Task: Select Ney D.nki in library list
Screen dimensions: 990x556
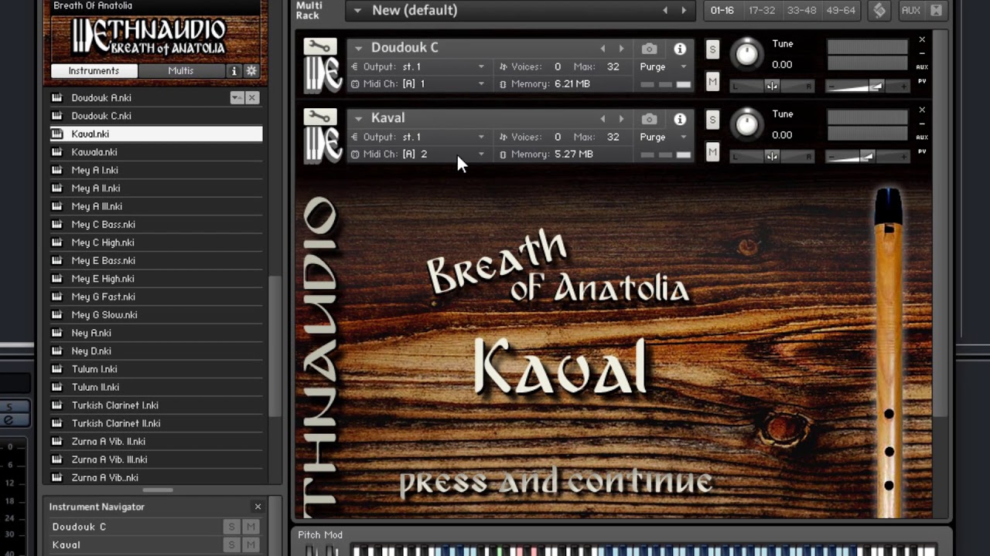Action: point(156,351)
